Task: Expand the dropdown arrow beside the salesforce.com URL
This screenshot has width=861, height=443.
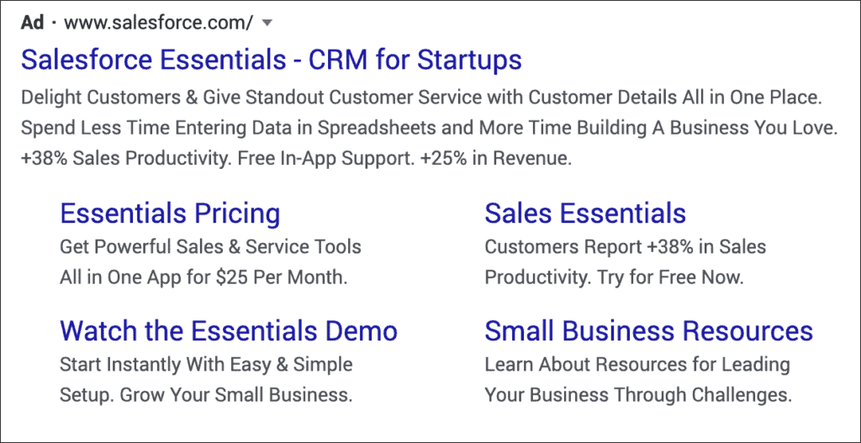Action: click(267, 24)
